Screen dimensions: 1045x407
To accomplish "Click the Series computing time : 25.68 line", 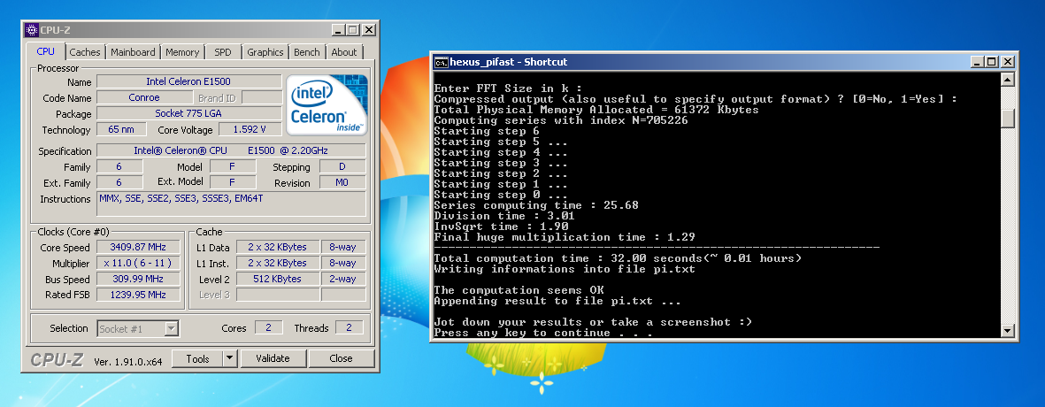I will click(x=536, y=205).
